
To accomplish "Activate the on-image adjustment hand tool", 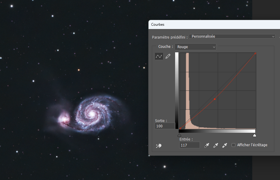I will click(x=159, y=146).
